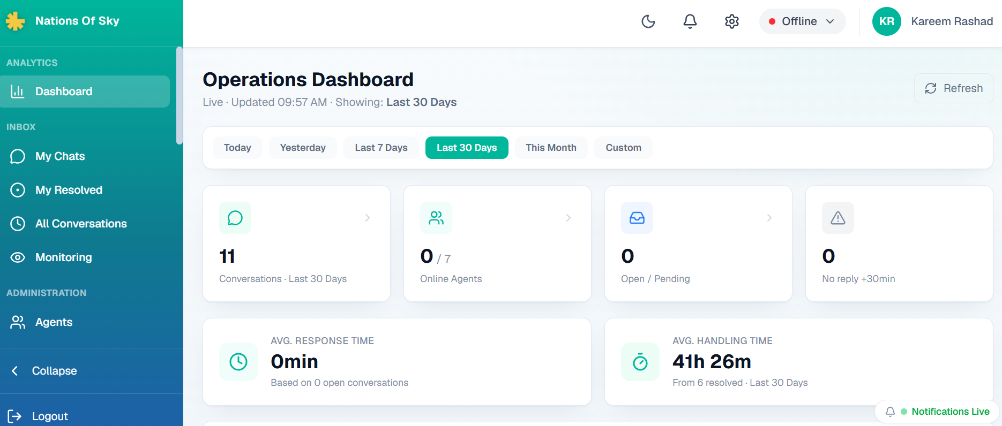Click the inbox icon on Open / Pending card

coord(637,218)
